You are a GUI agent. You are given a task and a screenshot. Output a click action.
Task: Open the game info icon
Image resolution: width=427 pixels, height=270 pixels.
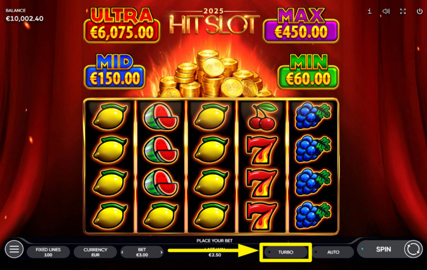[369, 11]
